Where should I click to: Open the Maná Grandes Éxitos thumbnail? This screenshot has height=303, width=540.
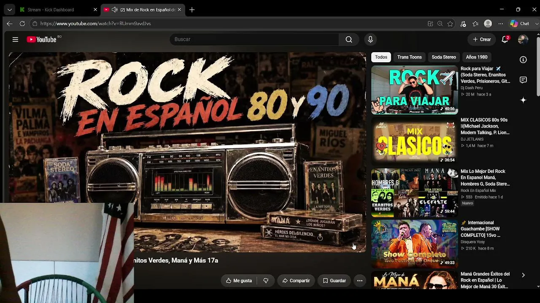(414, 280)
